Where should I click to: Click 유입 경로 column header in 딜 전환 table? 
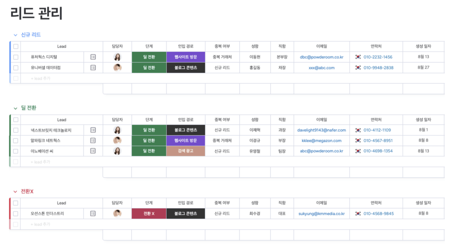click(x=186, y=120)
